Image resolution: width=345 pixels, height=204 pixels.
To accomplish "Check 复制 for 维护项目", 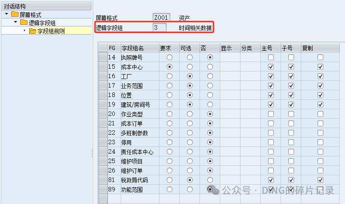I will (x=320, y=161).
